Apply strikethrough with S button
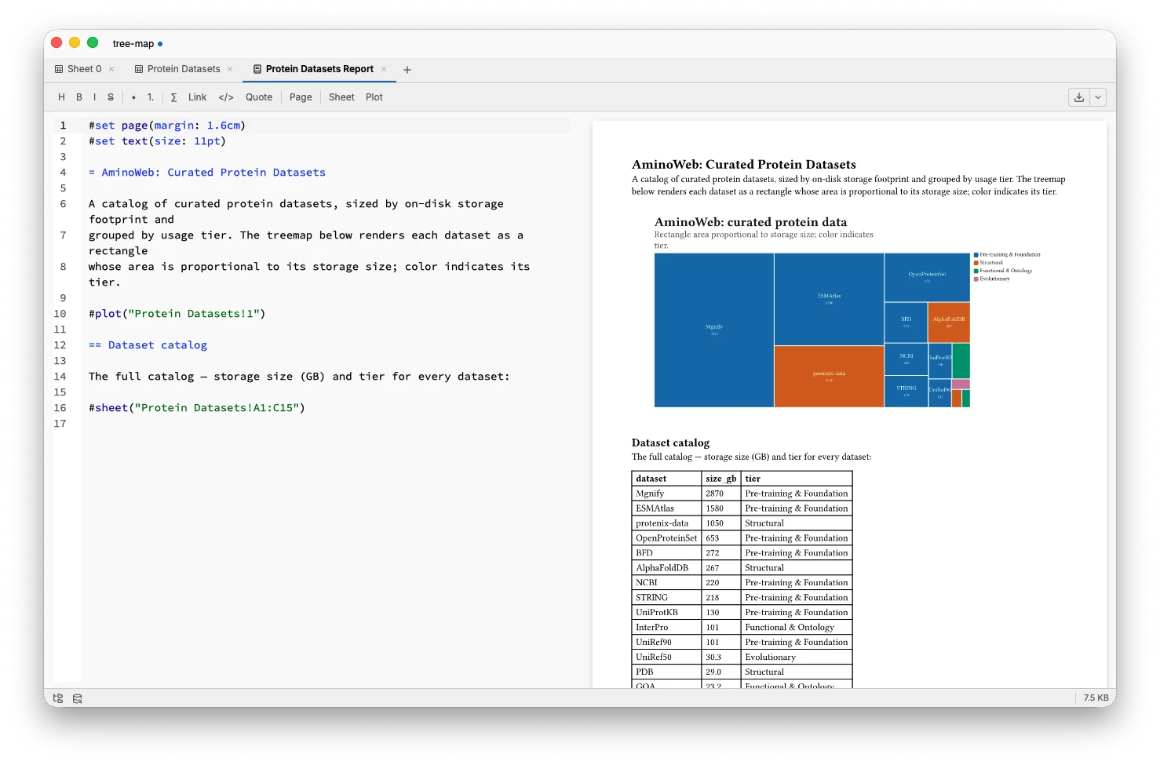The width and height of the screenshot is (1160, 765). (111, 97)
